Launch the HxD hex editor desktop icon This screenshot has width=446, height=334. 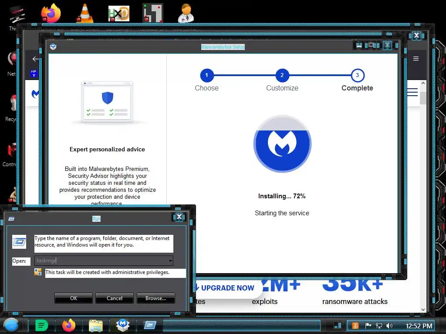point(119,13)
